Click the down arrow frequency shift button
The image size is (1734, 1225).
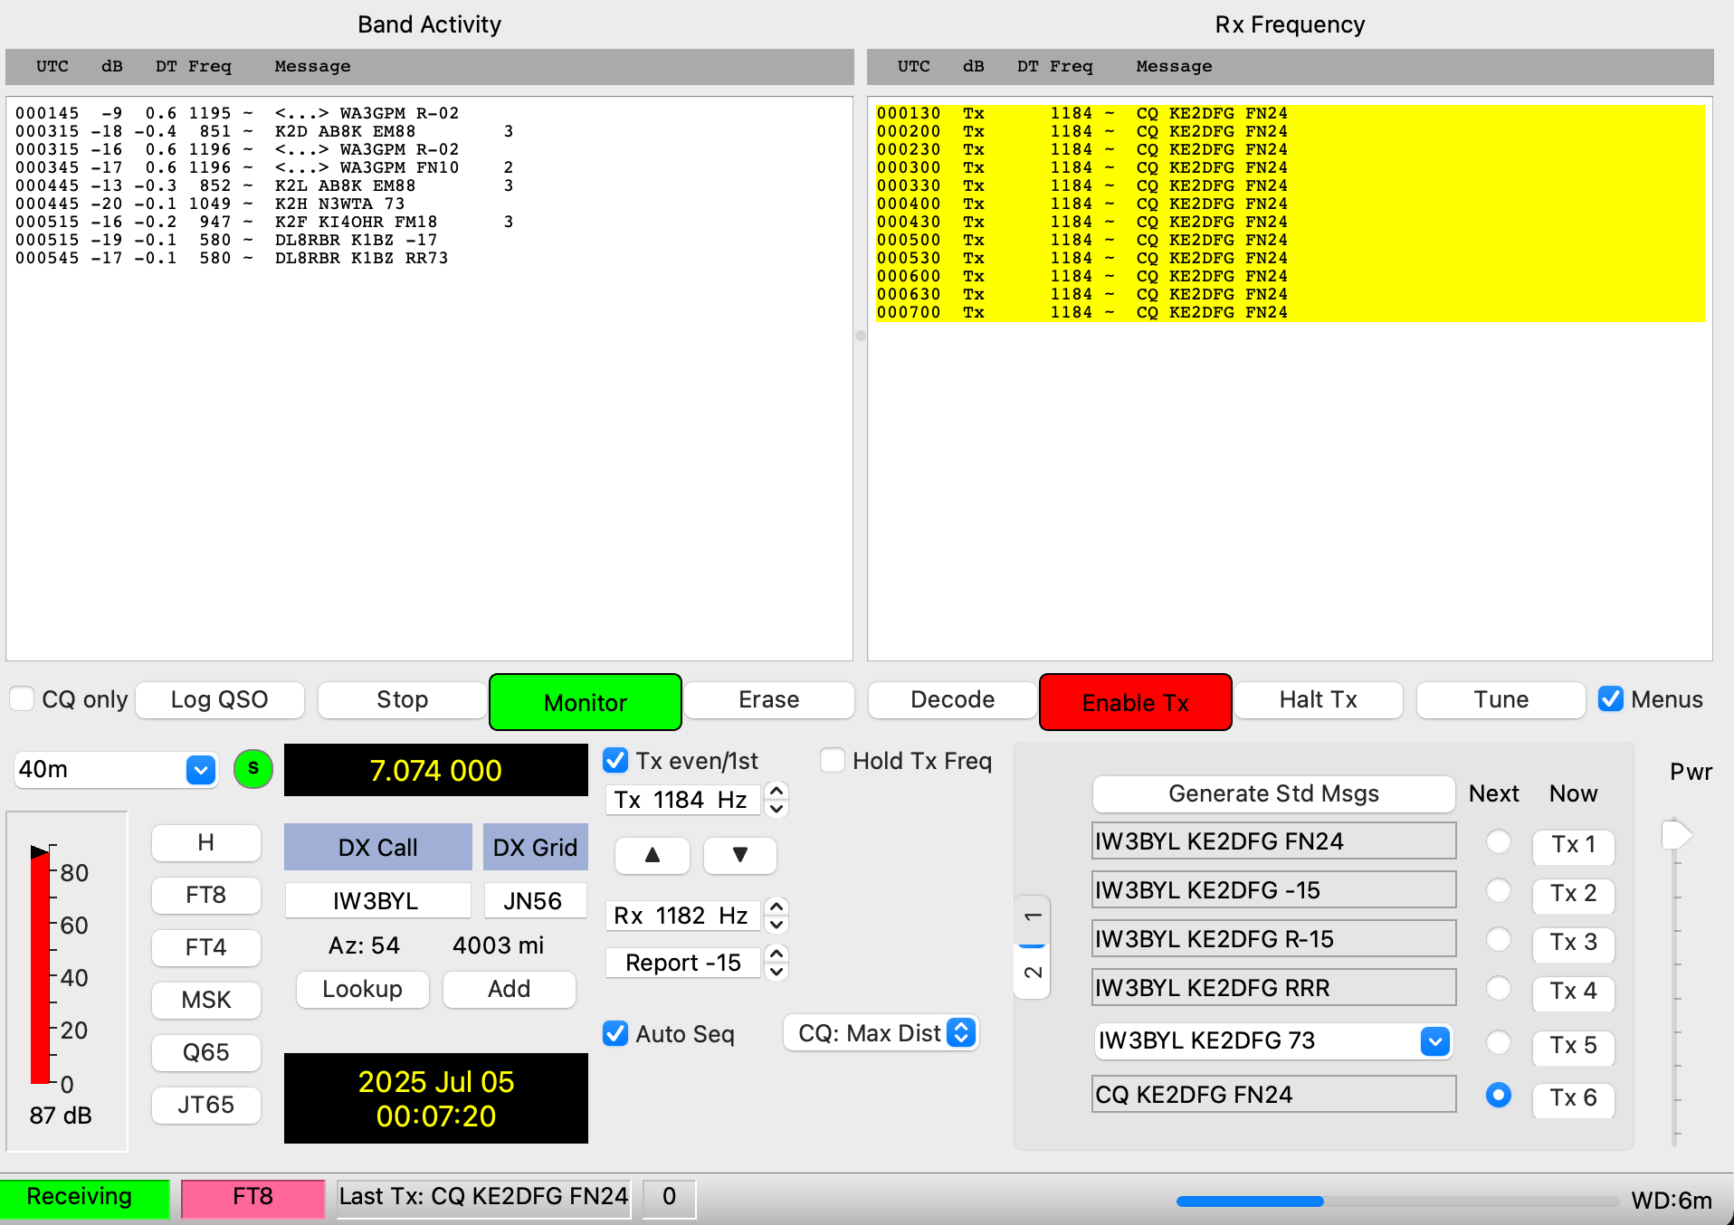(740, 855)
